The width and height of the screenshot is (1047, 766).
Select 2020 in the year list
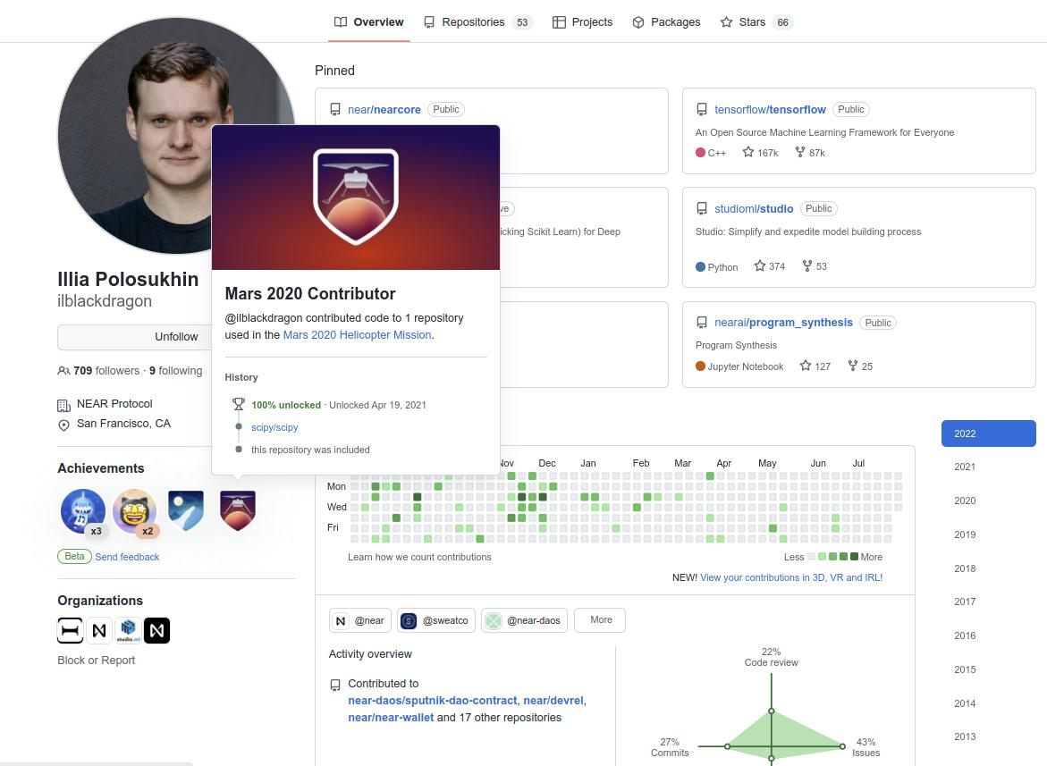coord(964,501)
